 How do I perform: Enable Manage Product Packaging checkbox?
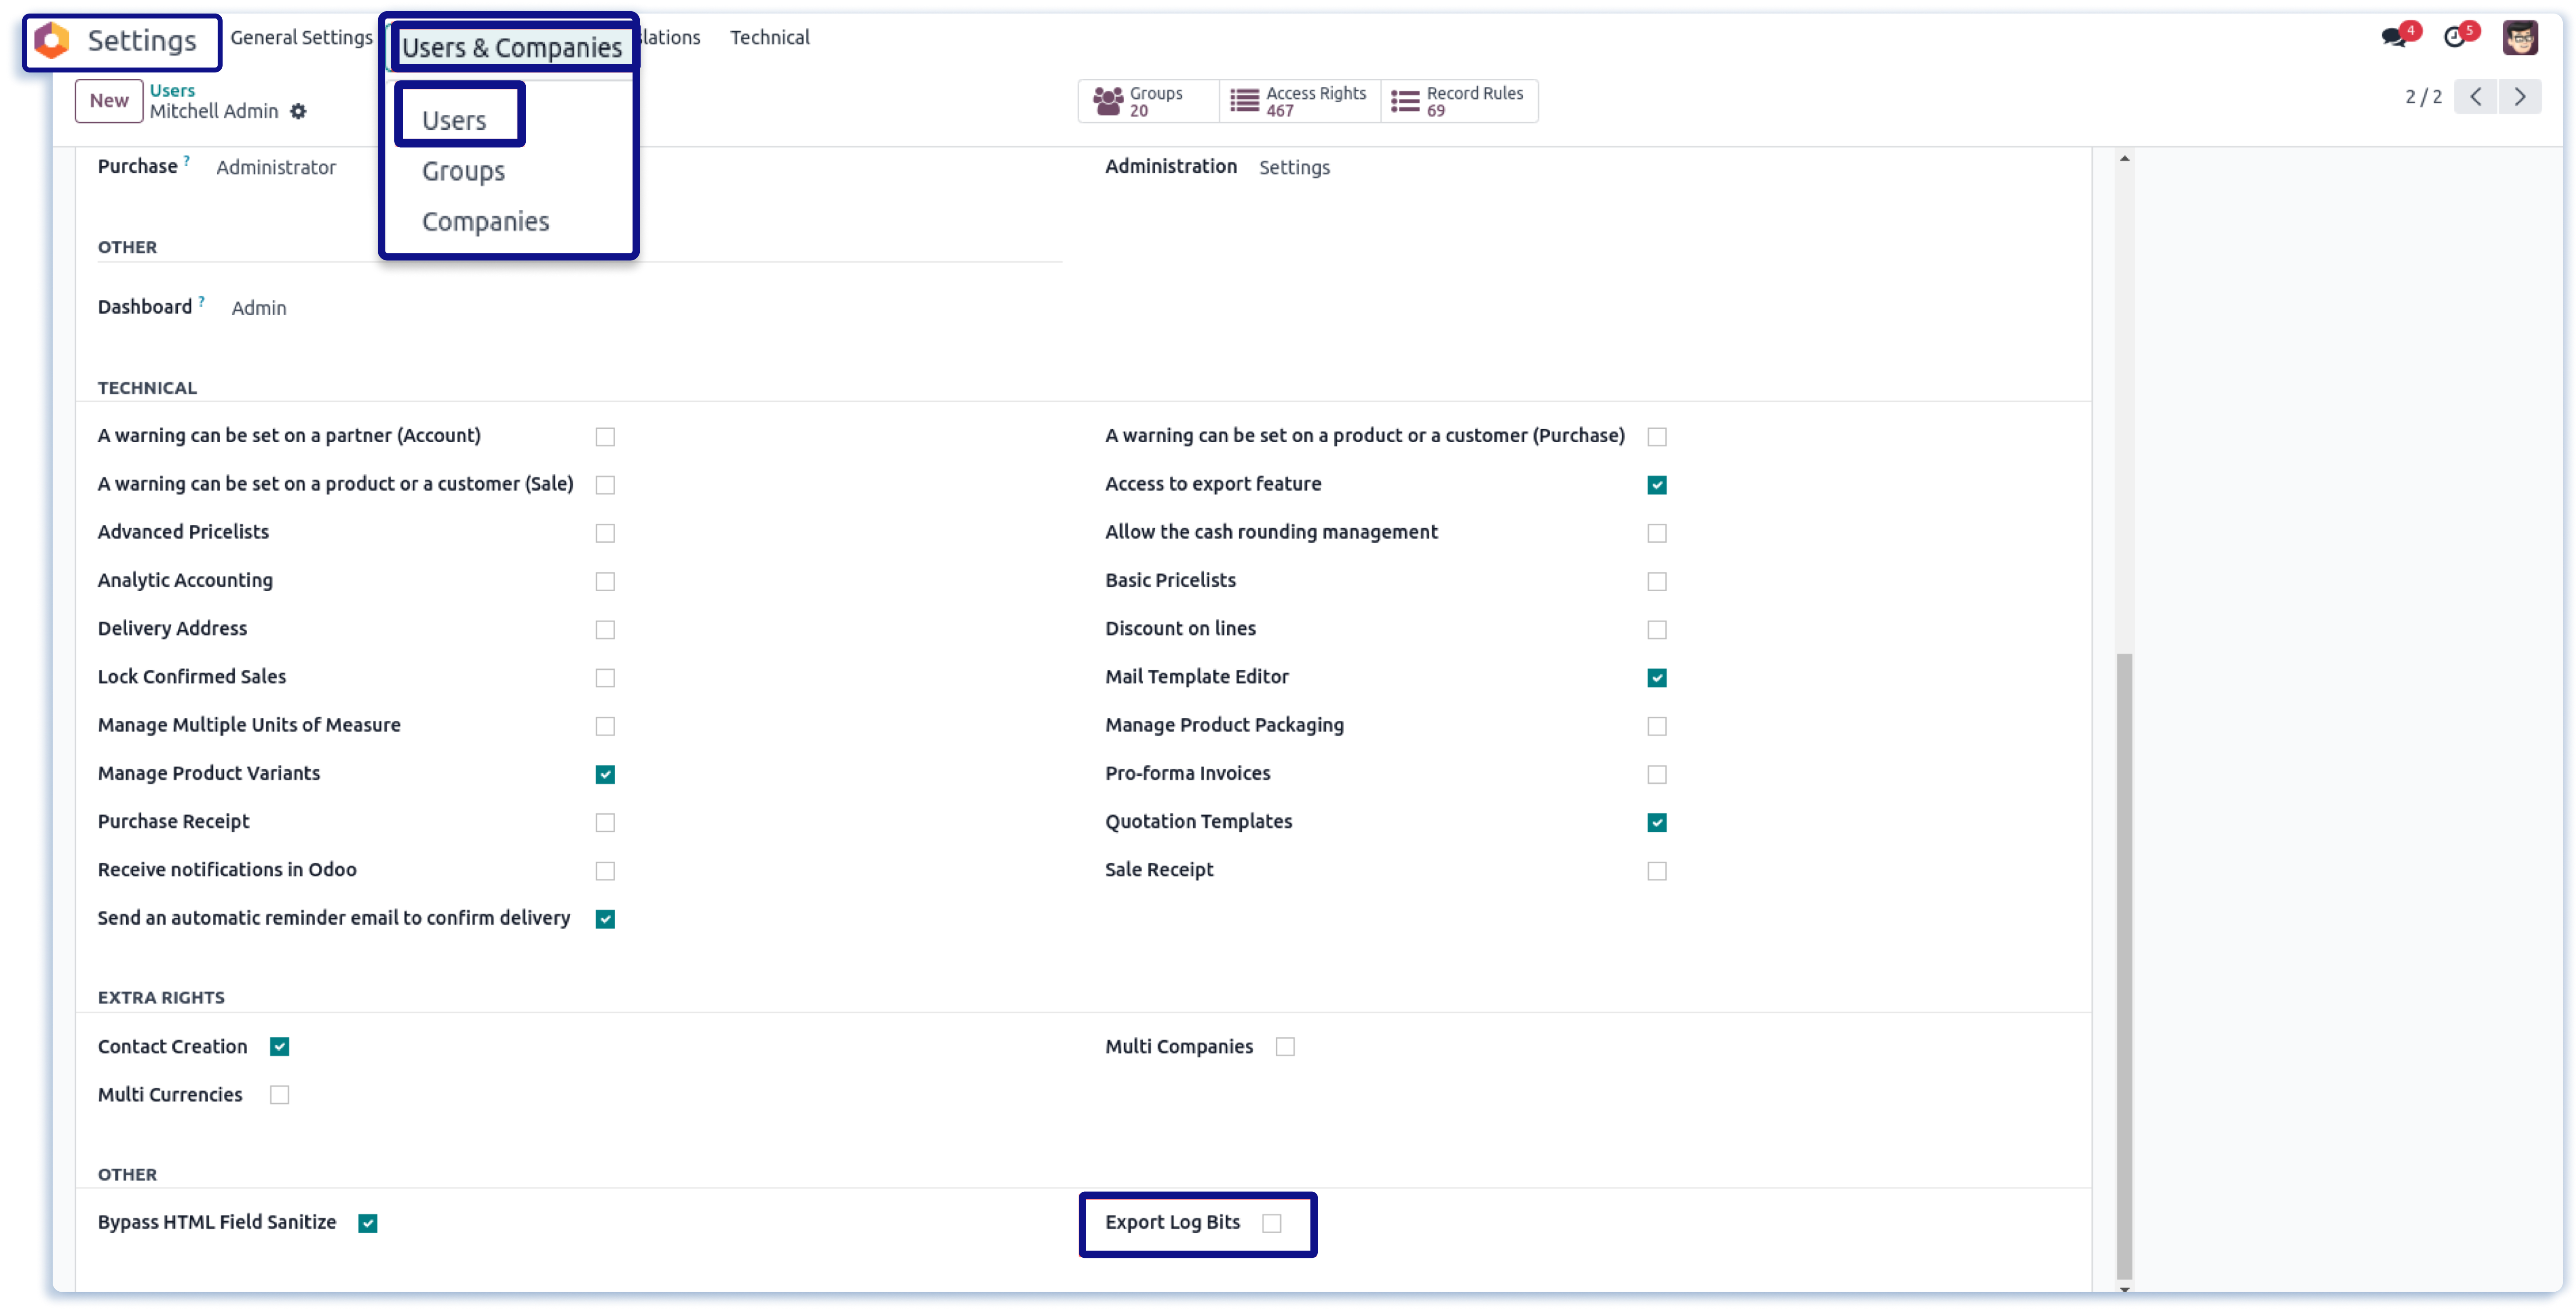tap(1657, 726)
